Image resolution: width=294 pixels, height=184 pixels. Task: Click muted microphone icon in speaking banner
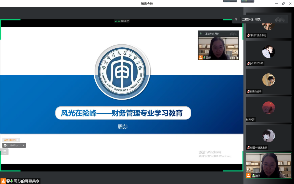click(x=236, y=19)
